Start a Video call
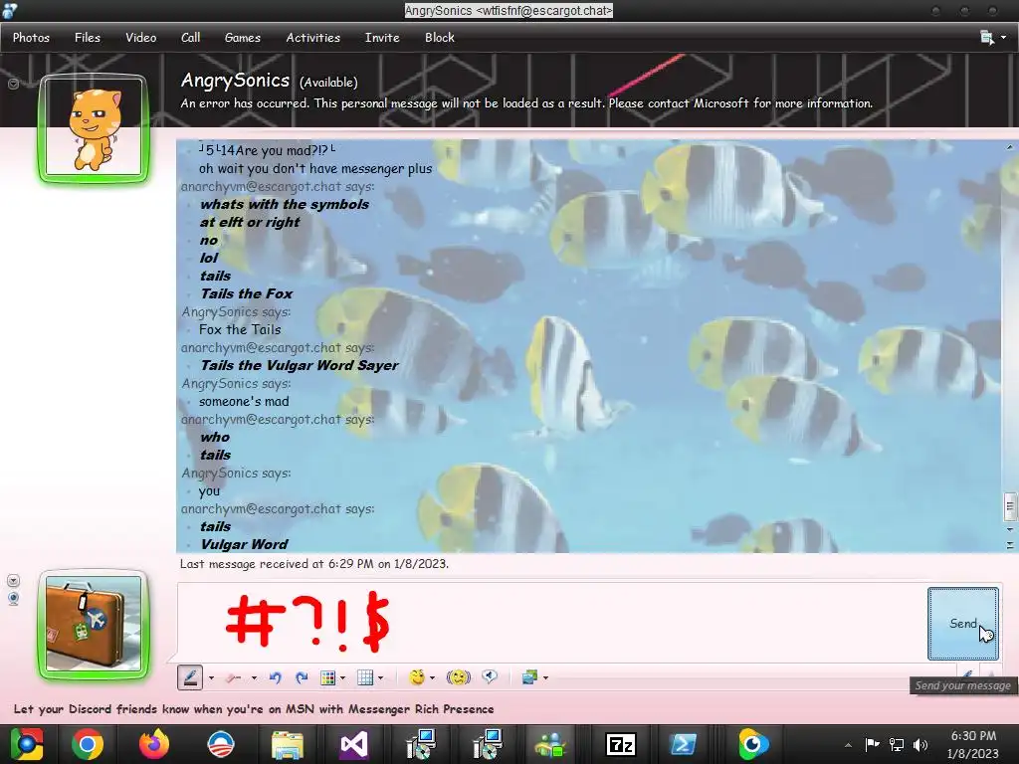 point(141,38)
